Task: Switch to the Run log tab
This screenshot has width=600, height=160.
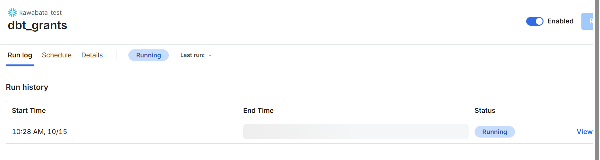Action: [x=20, y=55]
